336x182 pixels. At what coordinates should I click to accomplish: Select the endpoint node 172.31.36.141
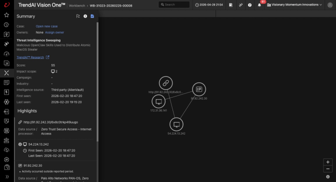coord(158,101)
